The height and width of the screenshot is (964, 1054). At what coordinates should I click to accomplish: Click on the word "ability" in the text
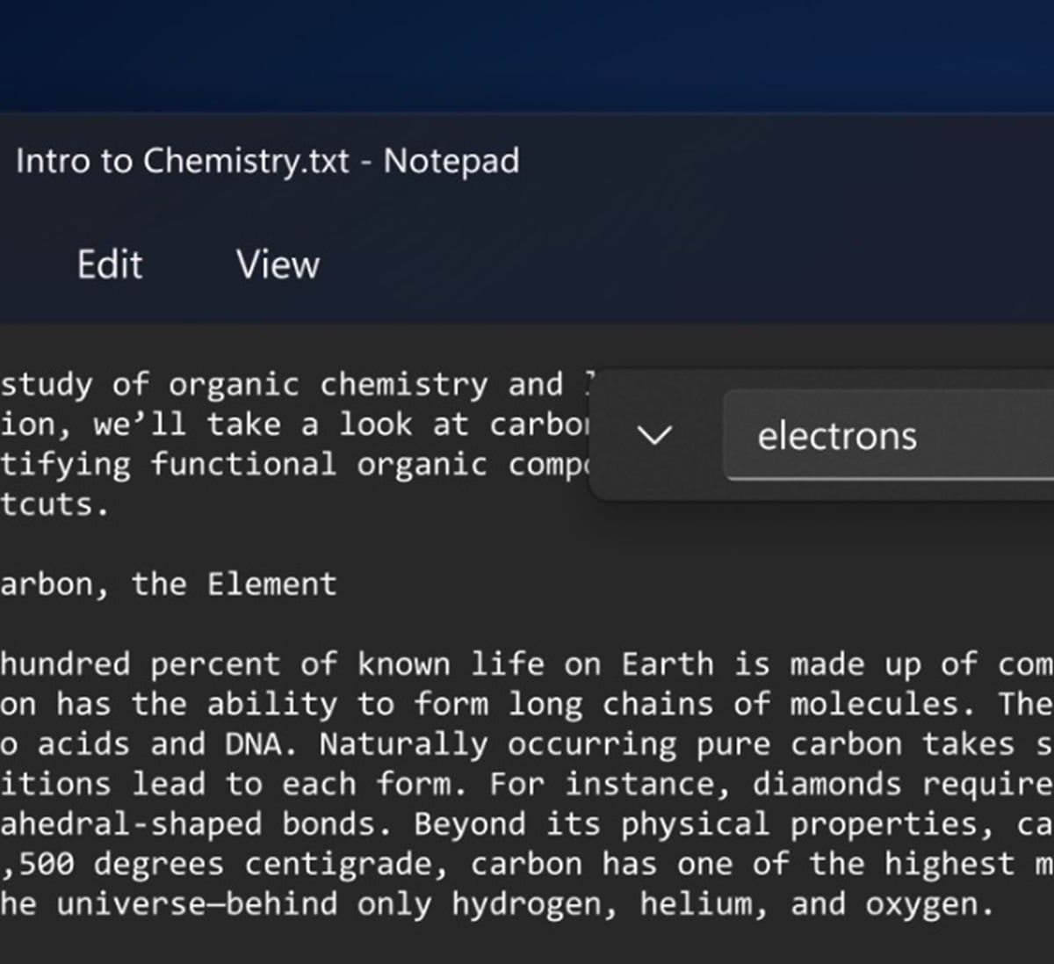[x=271, y=704]
